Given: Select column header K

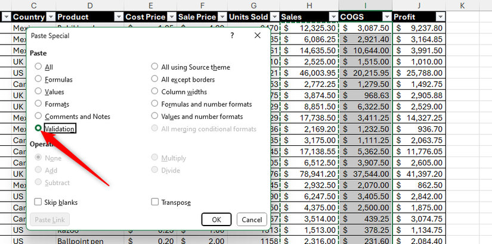Looking at the screenshot, I should point(462,5).
